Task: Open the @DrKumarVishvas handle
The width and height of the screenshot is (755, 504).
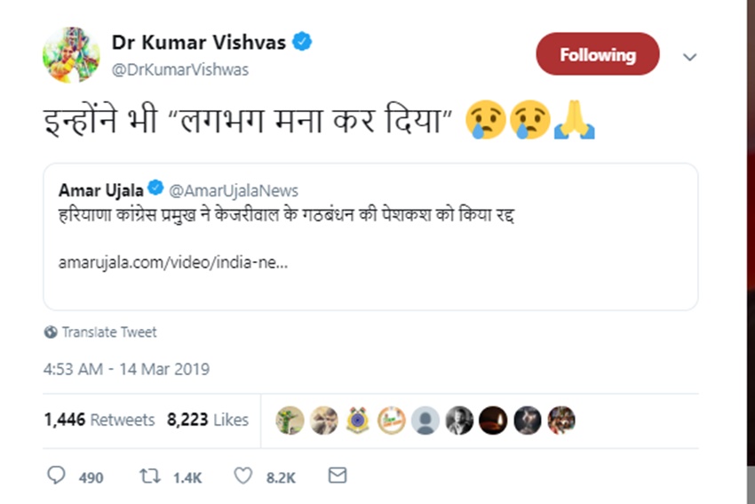Action: (x=179, y=68)
